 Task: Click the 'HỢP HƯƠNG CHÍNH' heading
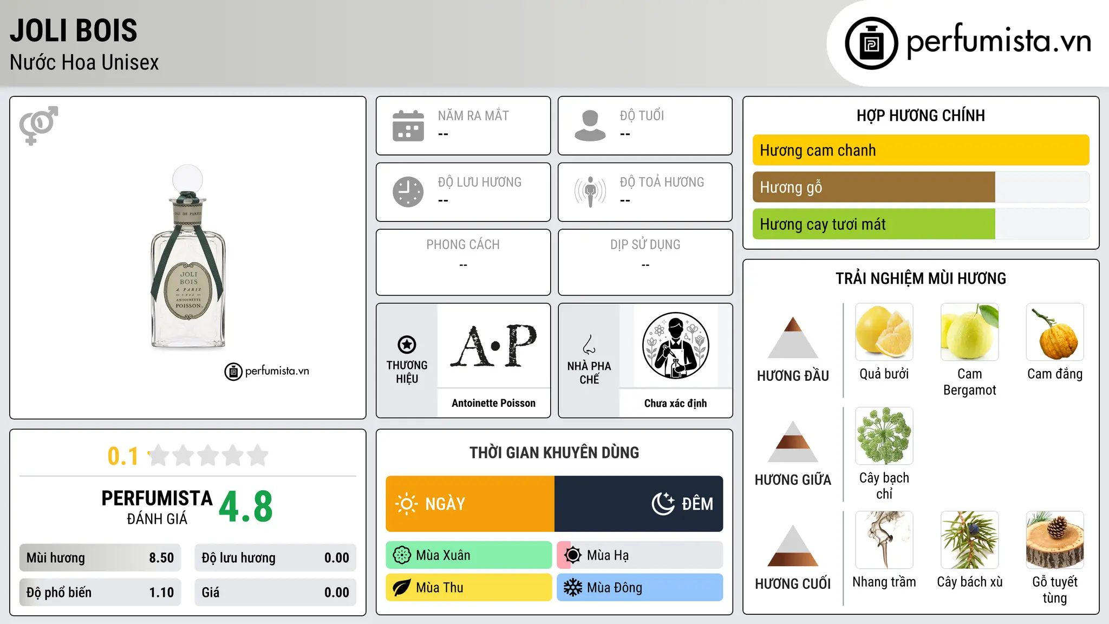tap(921, 115)
